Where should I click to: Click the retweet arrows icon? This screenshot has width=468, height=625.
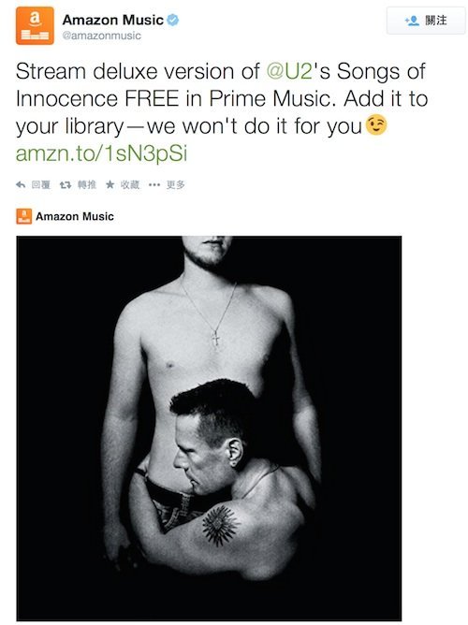[x=66, y=185]
